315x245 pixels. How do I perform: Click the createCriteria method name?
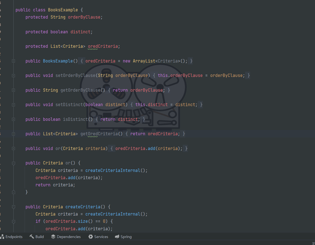coord(83,207)
